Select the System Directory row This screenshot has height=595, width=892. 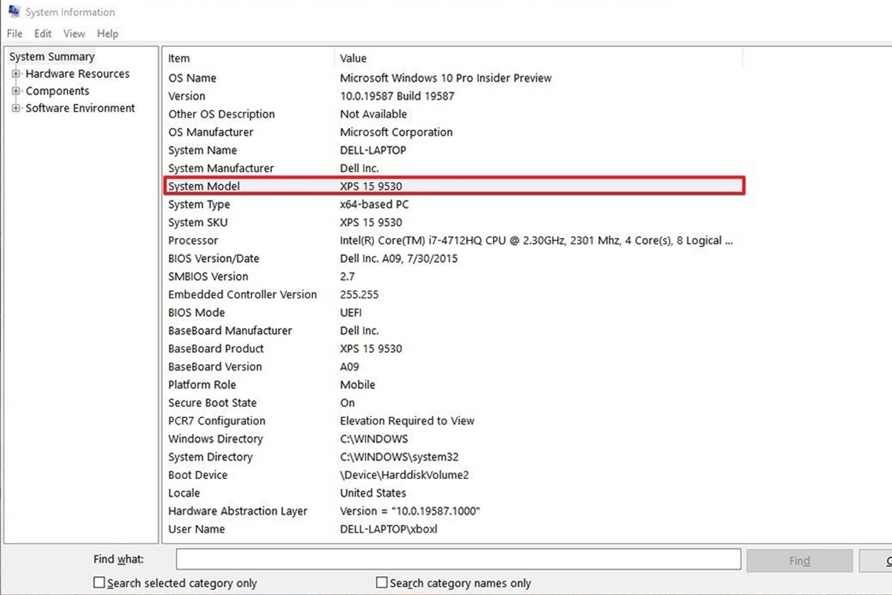[453, 457]
